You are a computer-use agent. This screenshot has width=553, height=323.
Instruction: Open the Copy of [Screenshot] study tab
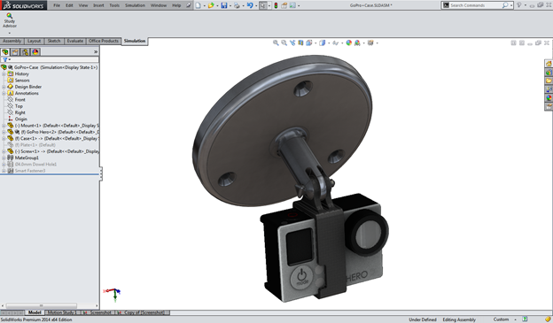(x=144, y=312)
